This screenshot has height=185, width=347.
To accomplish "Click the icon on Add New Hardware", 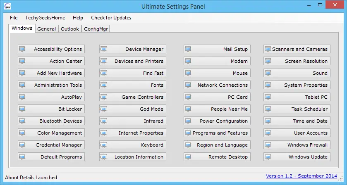I will click(22, 73).
